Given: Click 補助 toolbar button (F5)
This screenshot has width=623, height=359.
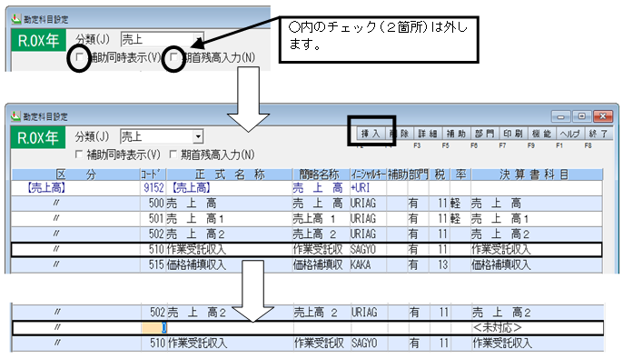Looking at the screenshot, I should [x=456, y=134].
